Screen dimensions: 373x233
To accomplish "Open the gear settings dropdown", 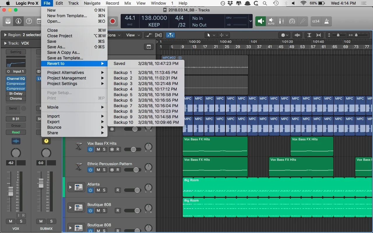I will (285, 35).
